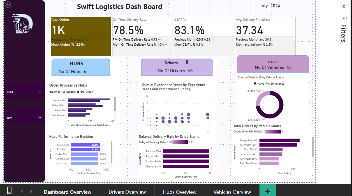The width and height of the screenshot is (352, 196).
Task: Click the Filters funnel lines icon
Action: coord(344,18)
